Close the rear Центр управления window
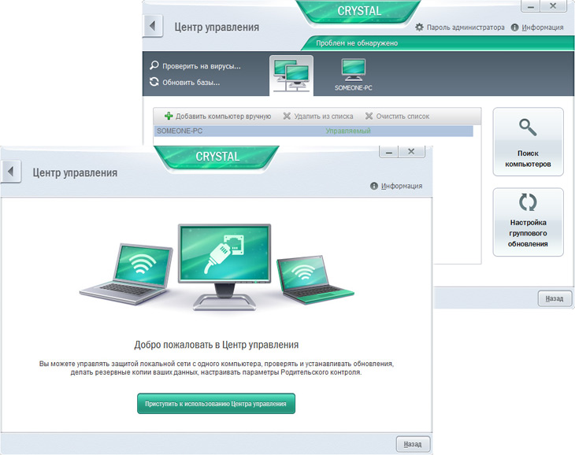The height and width of the screenshot is (455, 575). pyautogui.click(x=553, y=6)
